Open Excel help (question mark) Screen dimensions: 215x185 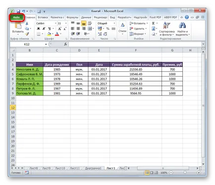187,17
